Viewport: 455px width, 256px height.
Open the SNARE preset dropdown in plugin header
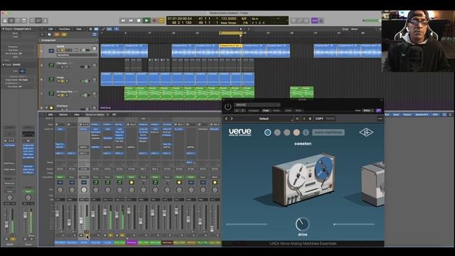coord(257,105)
